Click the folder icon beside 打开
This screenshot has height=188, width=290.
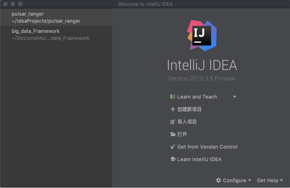(173, 134)
